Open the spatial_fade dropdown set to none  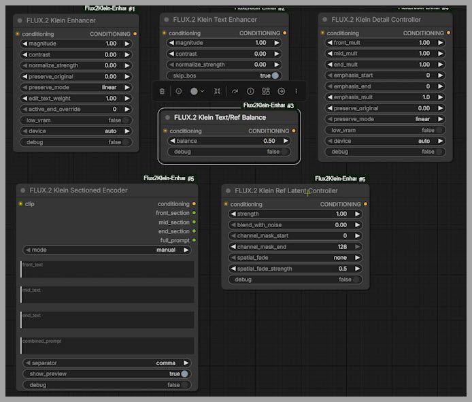[295, 258]
